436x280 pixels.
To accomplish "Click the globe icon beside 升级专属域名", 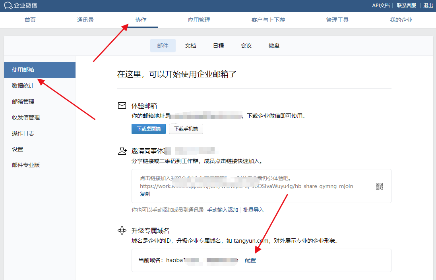I will point(122,230).
